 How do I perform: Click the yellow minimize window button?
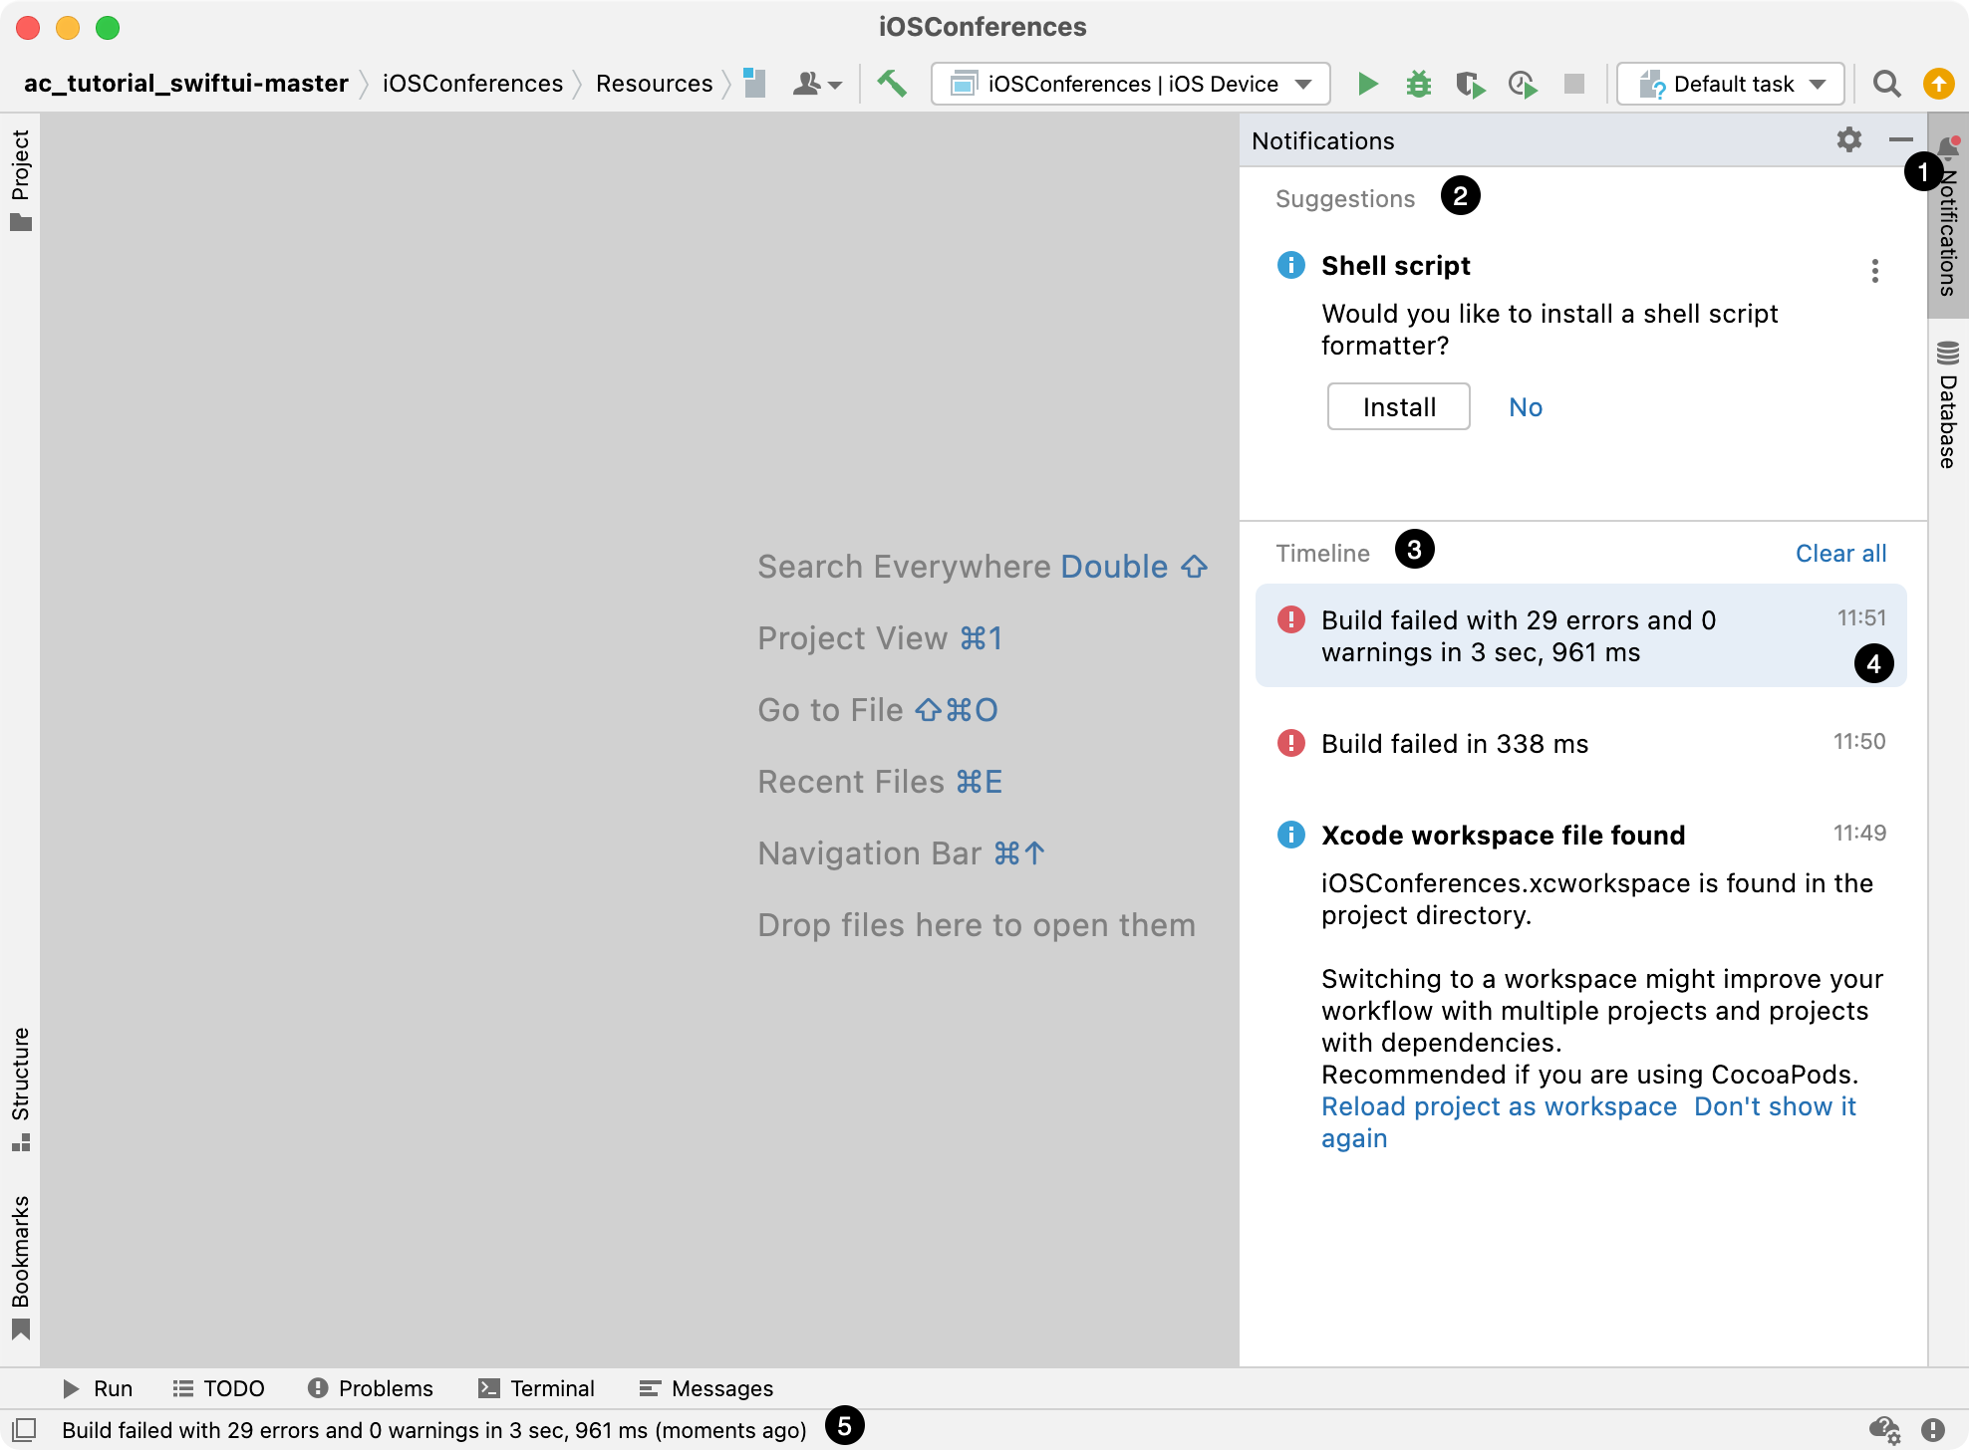[68, 28]
